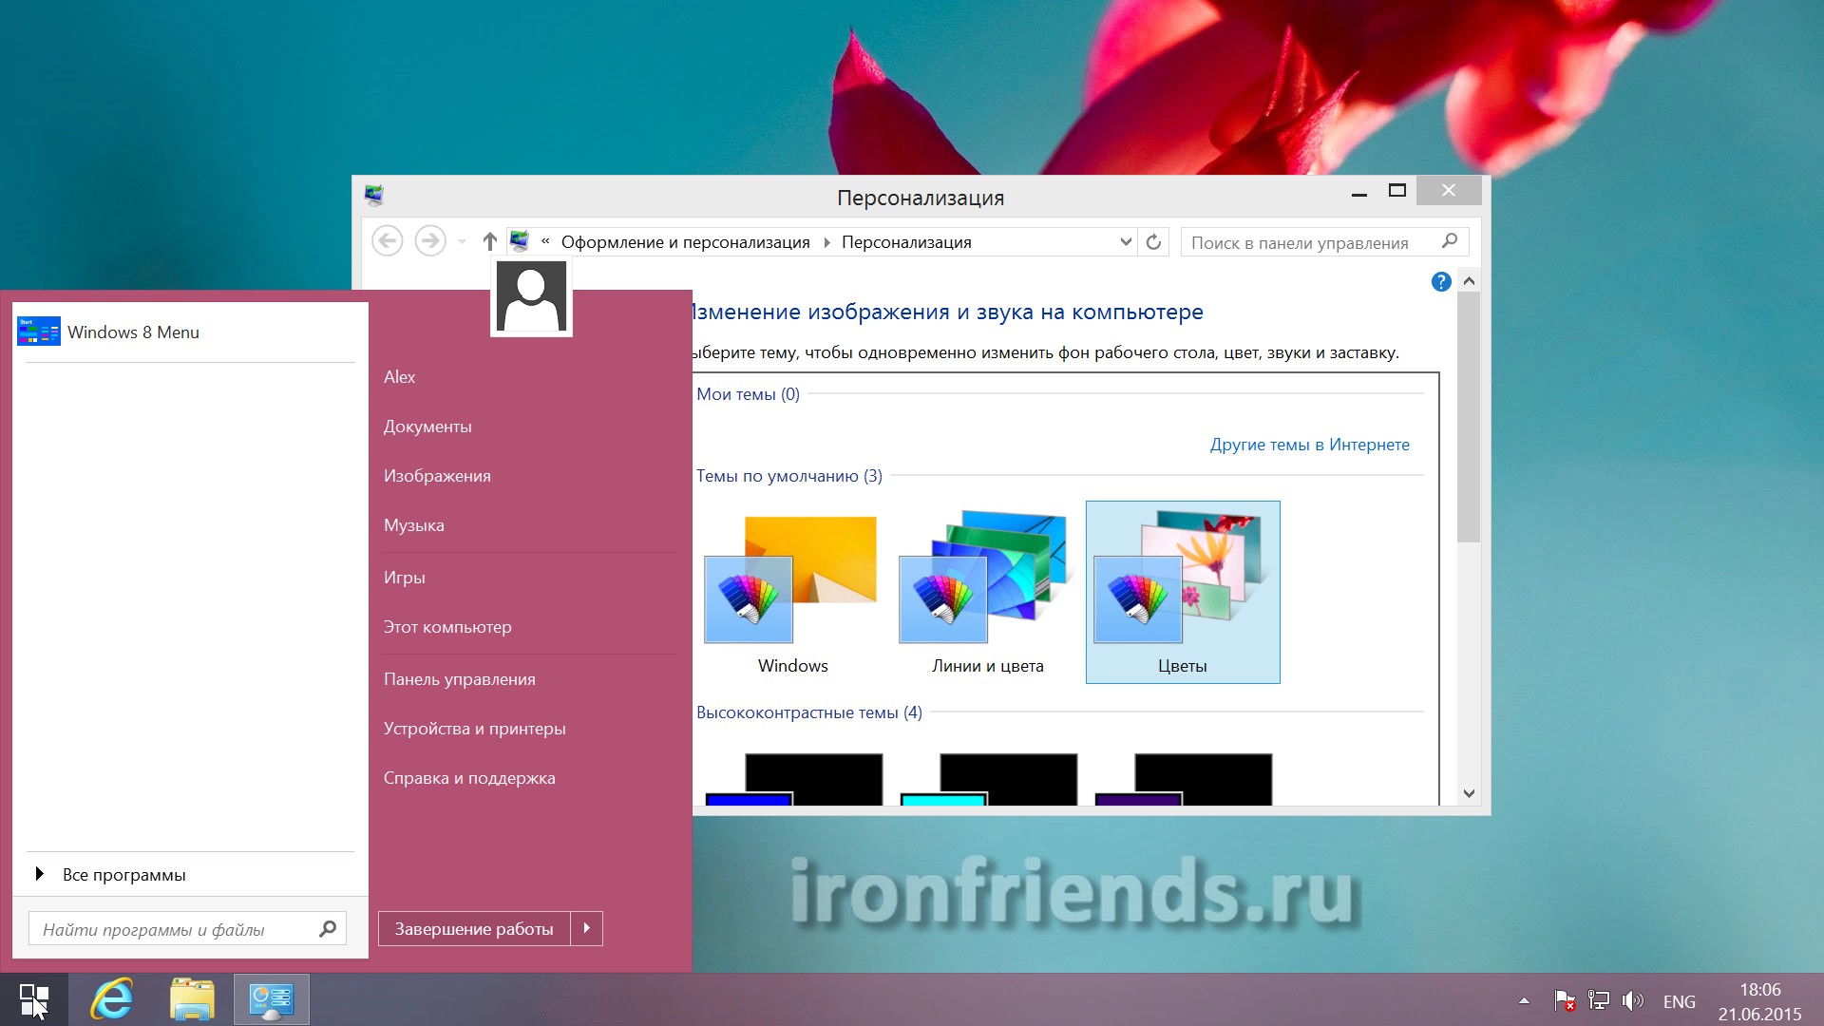Open Панель управления from start menu
The height and width of the screenshot is (1026, 1824).
point(459,679)
